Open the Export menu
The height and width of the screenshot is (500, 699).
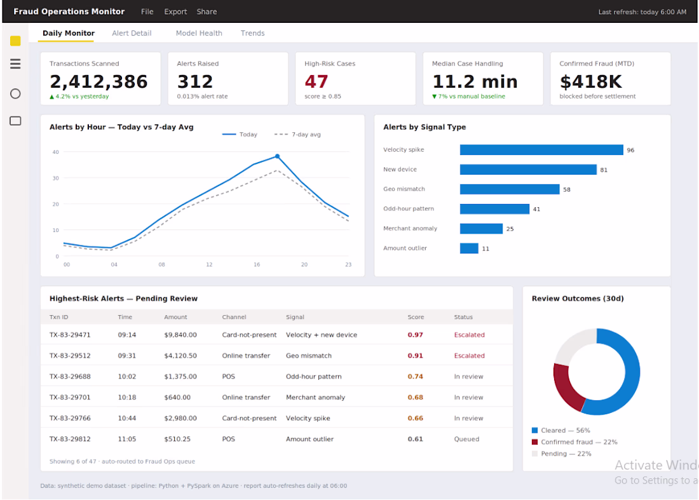175,11
